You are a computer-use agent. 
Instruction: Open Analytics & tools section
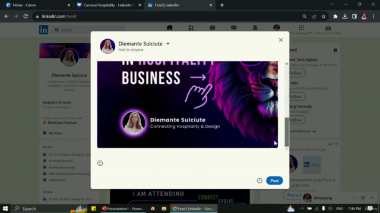tap(57, 102)
